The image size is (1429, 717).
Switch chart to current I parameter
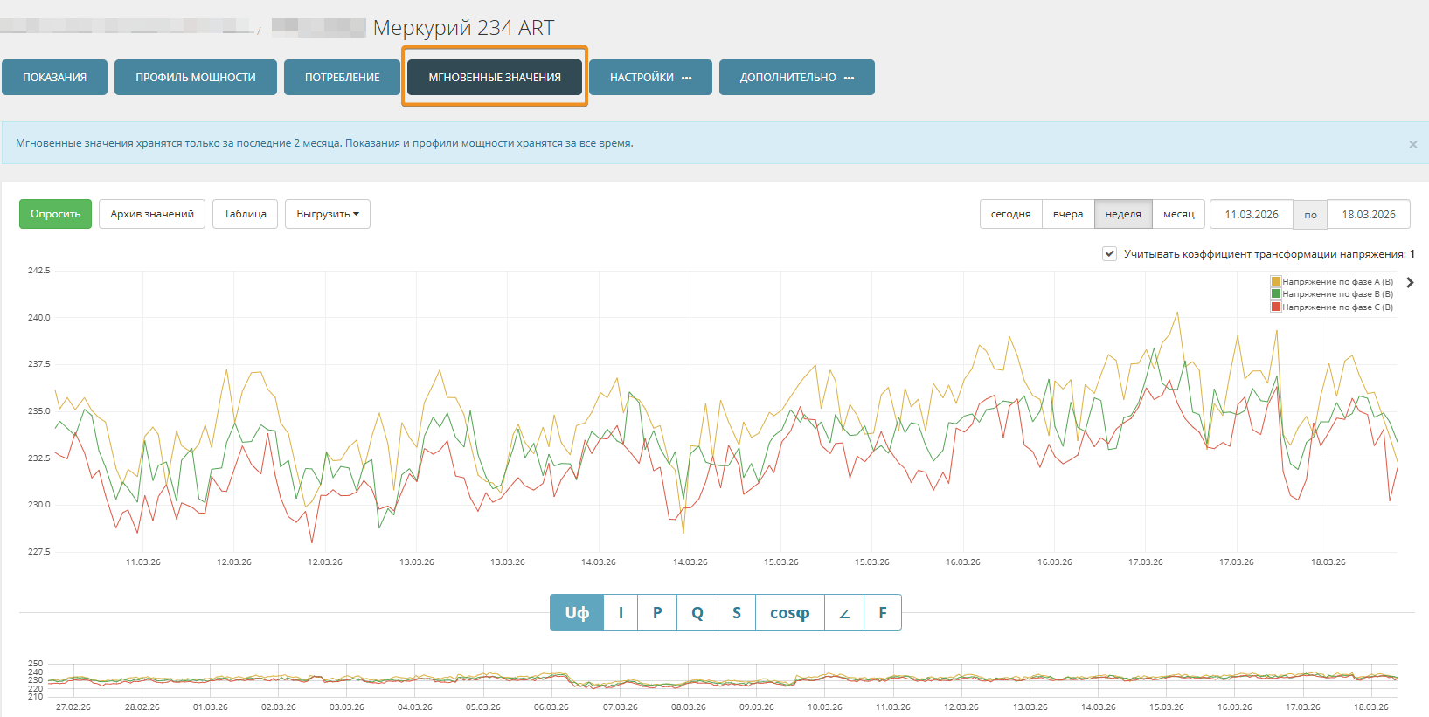pyautogui.click(x=621, y=612)
